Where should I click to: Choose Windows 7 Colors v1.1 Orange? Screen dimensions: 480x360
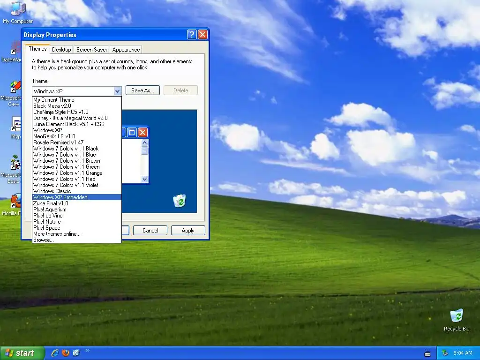pyautogui.click(x=77, y=173)
